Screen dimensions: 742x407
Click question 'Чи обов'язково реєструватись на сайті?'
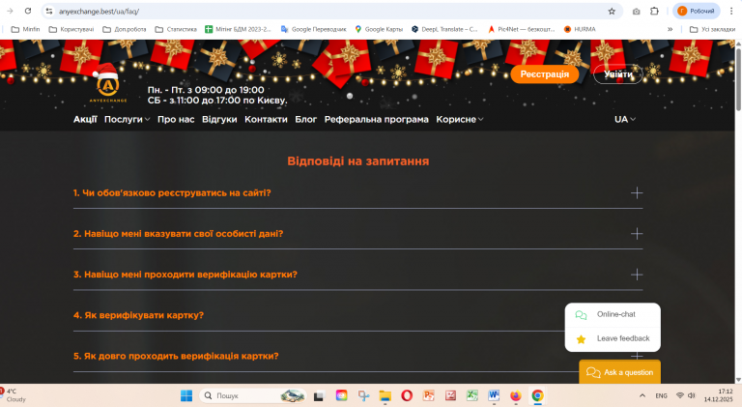click(172, 193)
